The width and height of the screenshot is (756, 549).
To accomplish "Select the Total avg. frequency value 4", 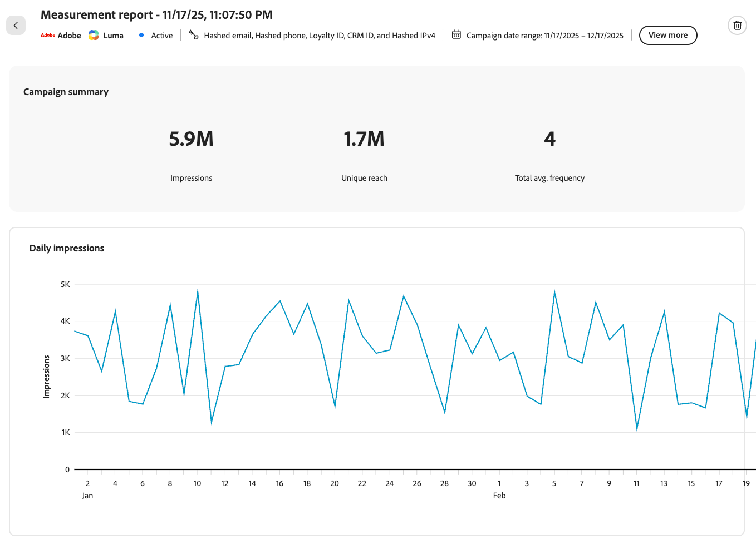I will point(549,139).
